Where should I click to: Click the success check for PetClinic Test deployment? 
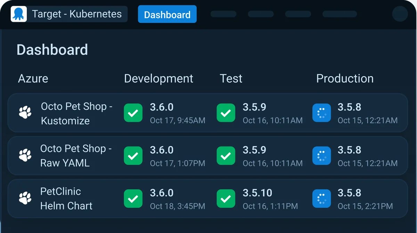coord(226,198)
